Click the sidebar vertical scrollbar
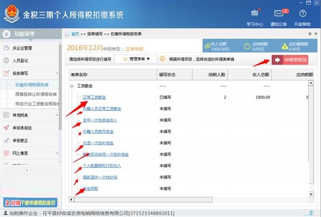Image resolution: width=321 pixels, height=217 pixels. 60,87
